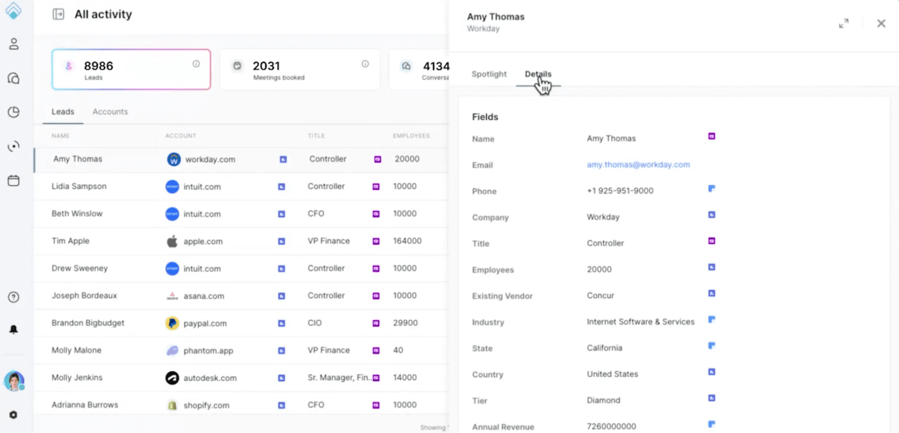The height and width of the screenshot is (433, 899).
Task: Toggle the sidebar panel icon beside All activity
Action: [x=58, y=14]
